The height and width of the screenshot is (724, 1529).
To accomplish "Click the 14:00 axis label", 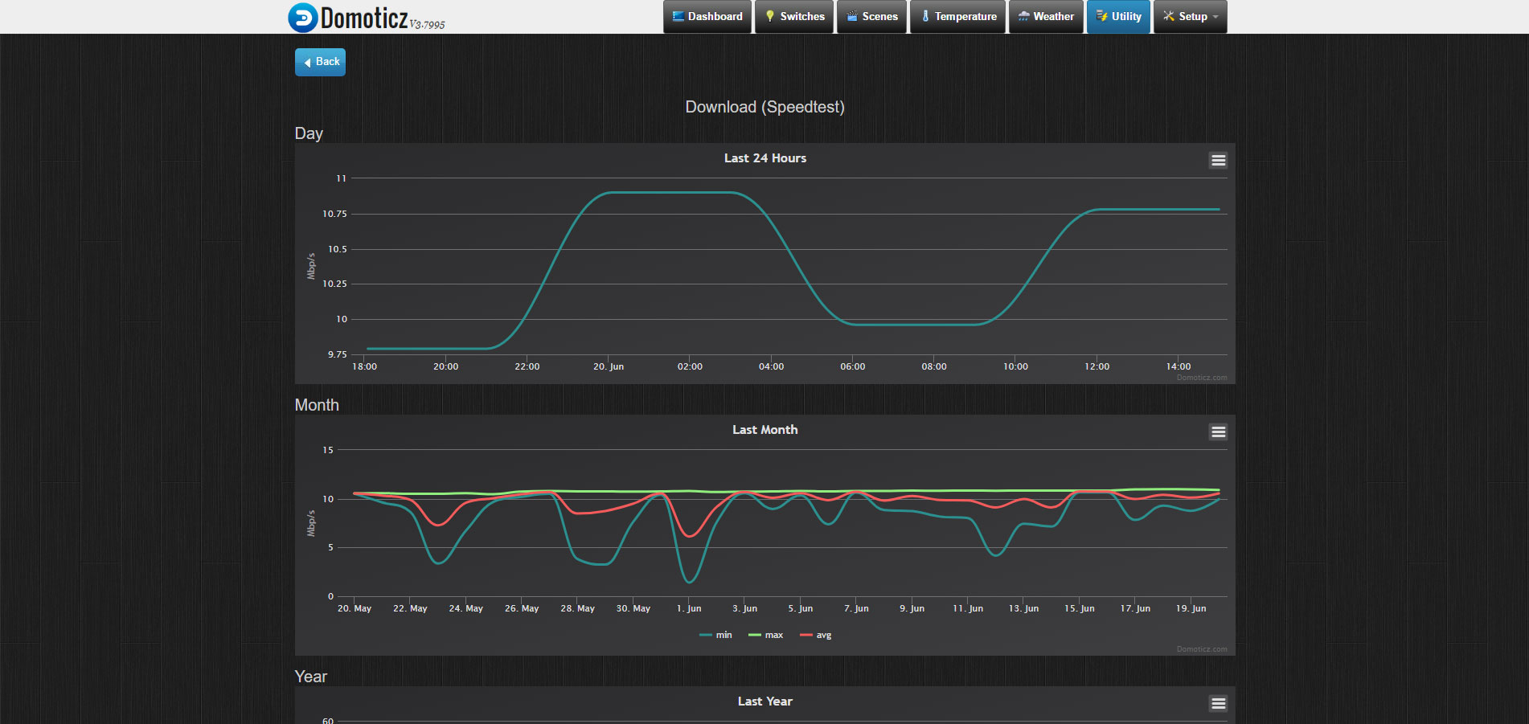I will pos(1179,366).
